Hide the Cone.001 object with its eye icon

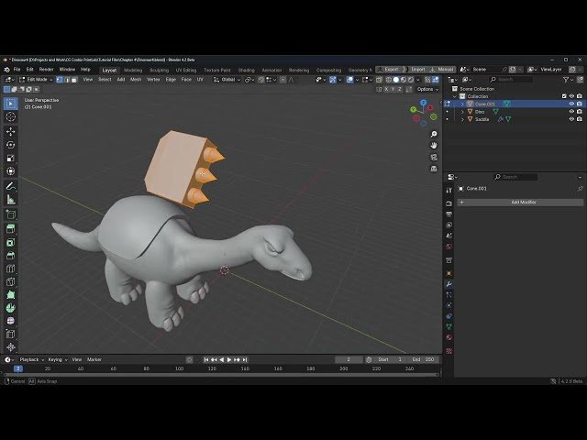571,104
